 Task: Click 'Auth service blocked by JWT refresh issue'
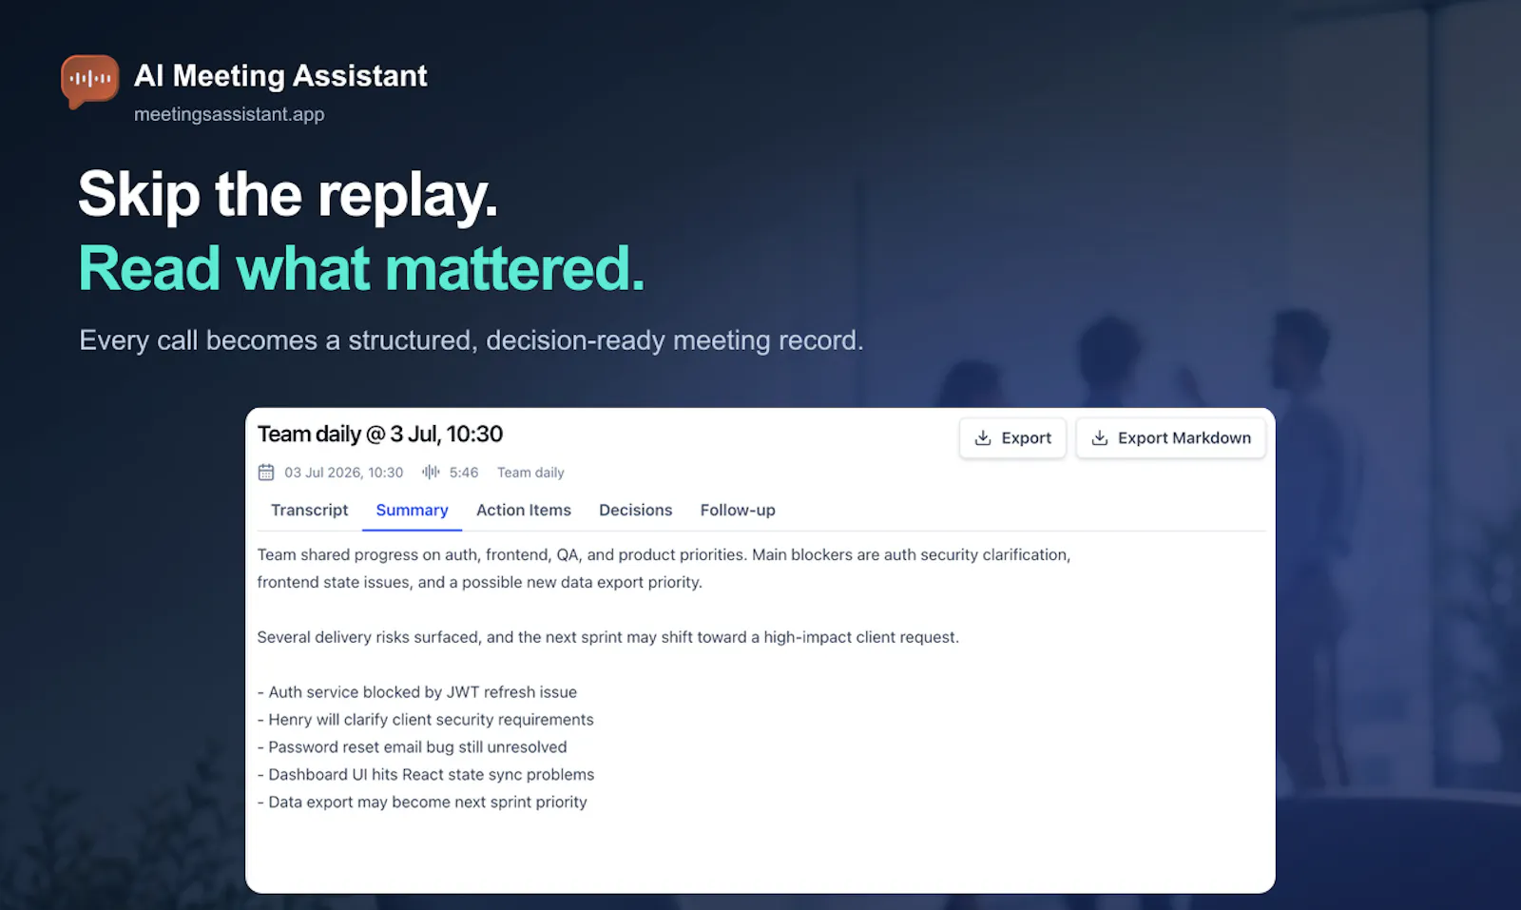417,692
